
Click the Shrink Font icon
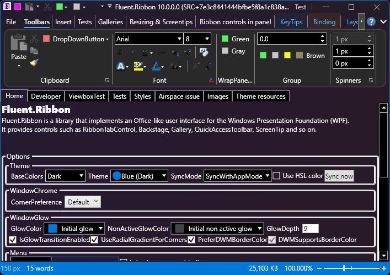coord(208,66)
